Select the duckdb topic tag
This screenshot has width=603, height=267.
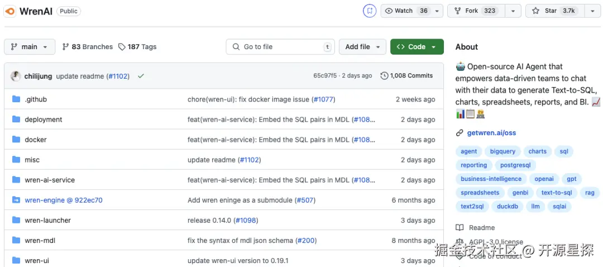coord(507,207)
